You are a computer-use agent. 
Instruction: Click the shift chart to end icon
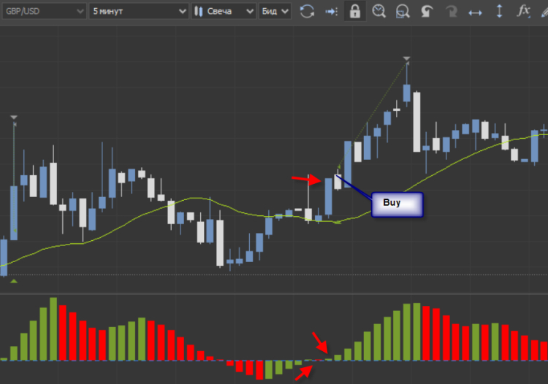coord(331,12)
